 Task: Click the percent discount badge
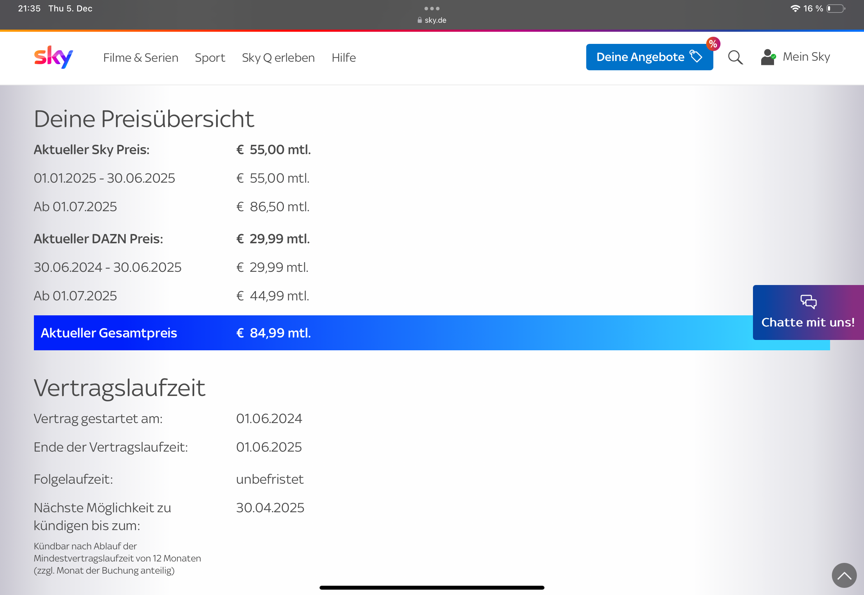(x=713, y=44)
